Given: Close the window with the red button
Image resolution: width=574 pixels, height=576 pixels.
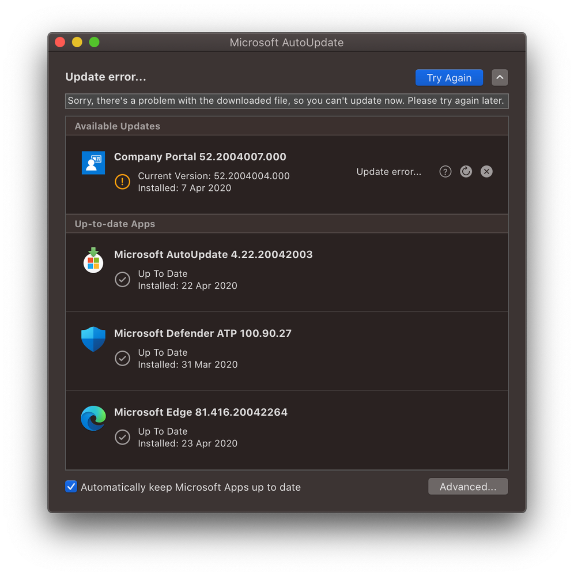Looking at the screenshot, I should [60, 42].
